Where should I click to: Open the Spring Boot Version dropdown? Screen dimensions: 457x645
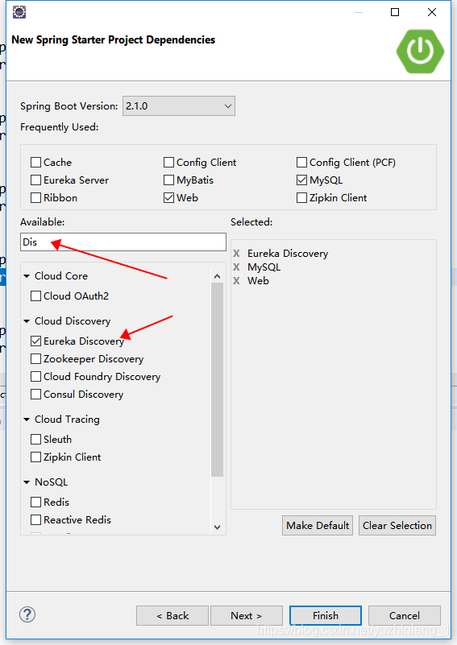pyautogui.click(x=179, y=106)
